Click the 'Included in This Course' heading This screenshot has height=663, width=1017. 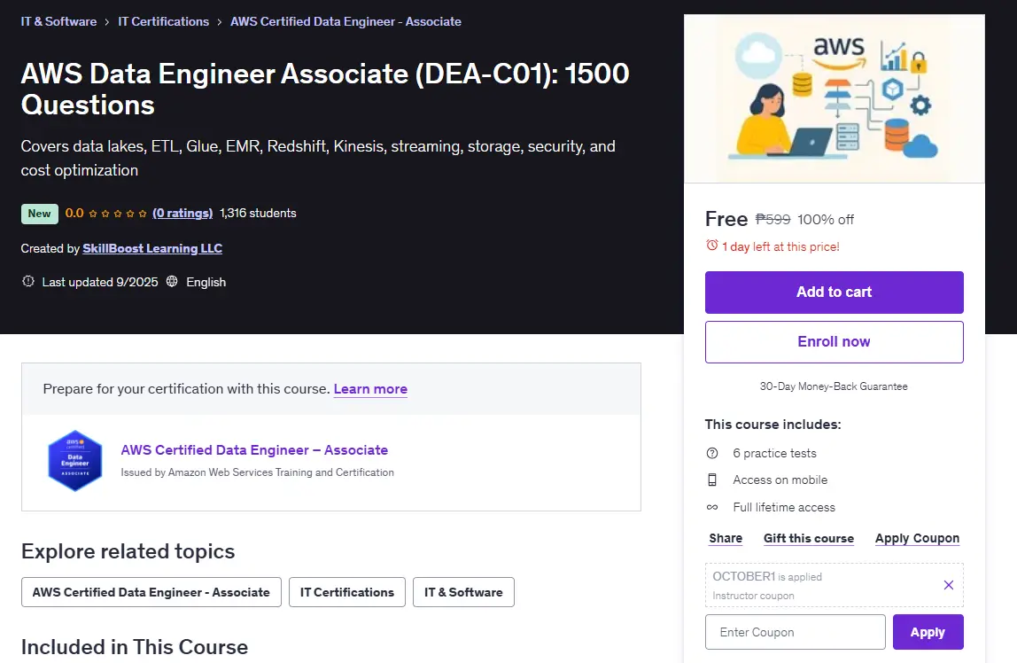135,647
